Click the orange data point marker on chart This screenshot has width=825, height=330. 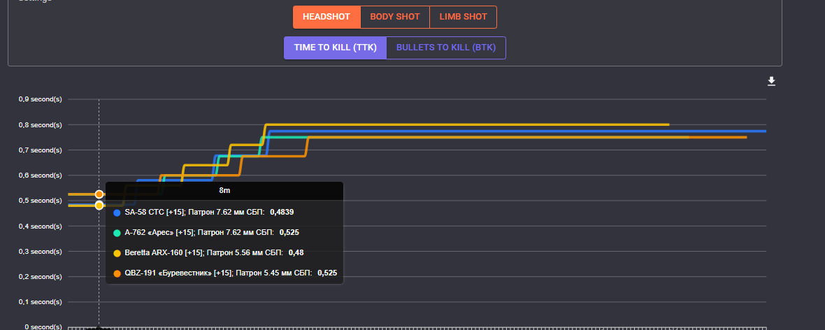(x=99, y=194)
